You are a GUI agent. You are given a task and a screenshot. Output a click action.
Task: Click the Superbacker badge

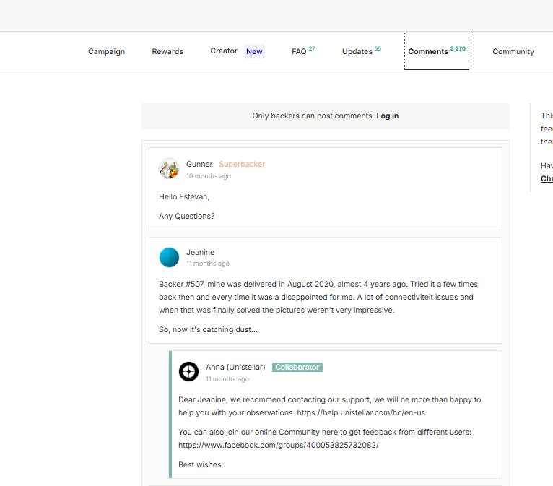242,164
